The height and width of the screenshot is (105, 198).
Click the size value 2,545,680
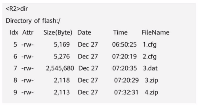(60, 68)
